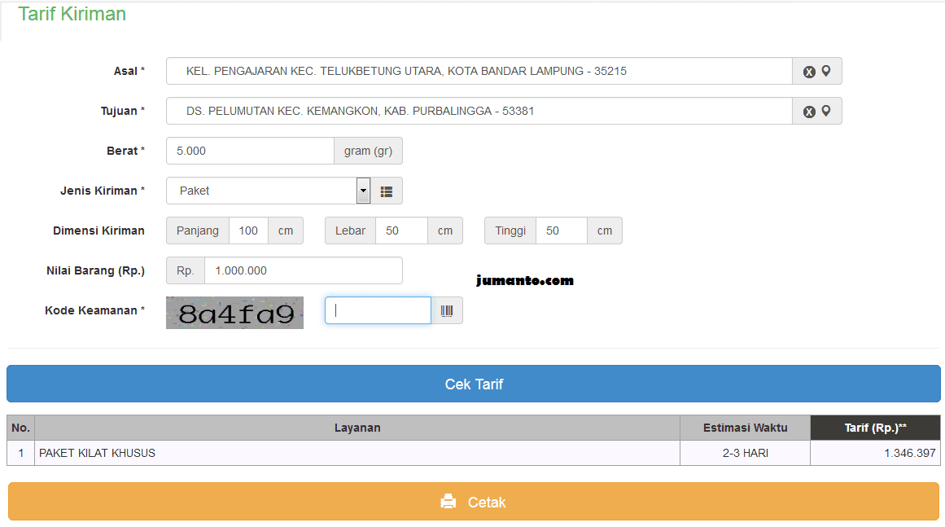This screenshot has height=527, width=945.
Task: Click the gram (gr) unit label
Action: click(x=368, y=151)
